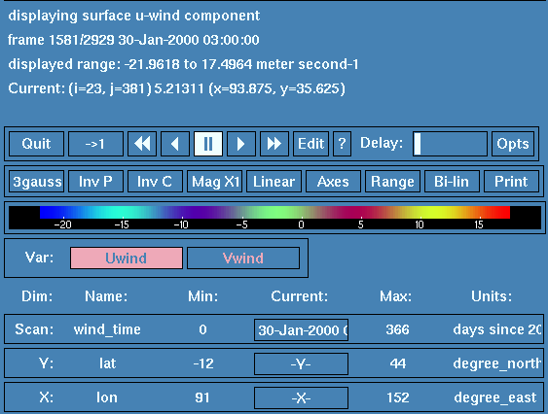The width and height of the screenshot is (548, 414).
Task: Select the Uwind variable
Action: (x=127, y=259)
